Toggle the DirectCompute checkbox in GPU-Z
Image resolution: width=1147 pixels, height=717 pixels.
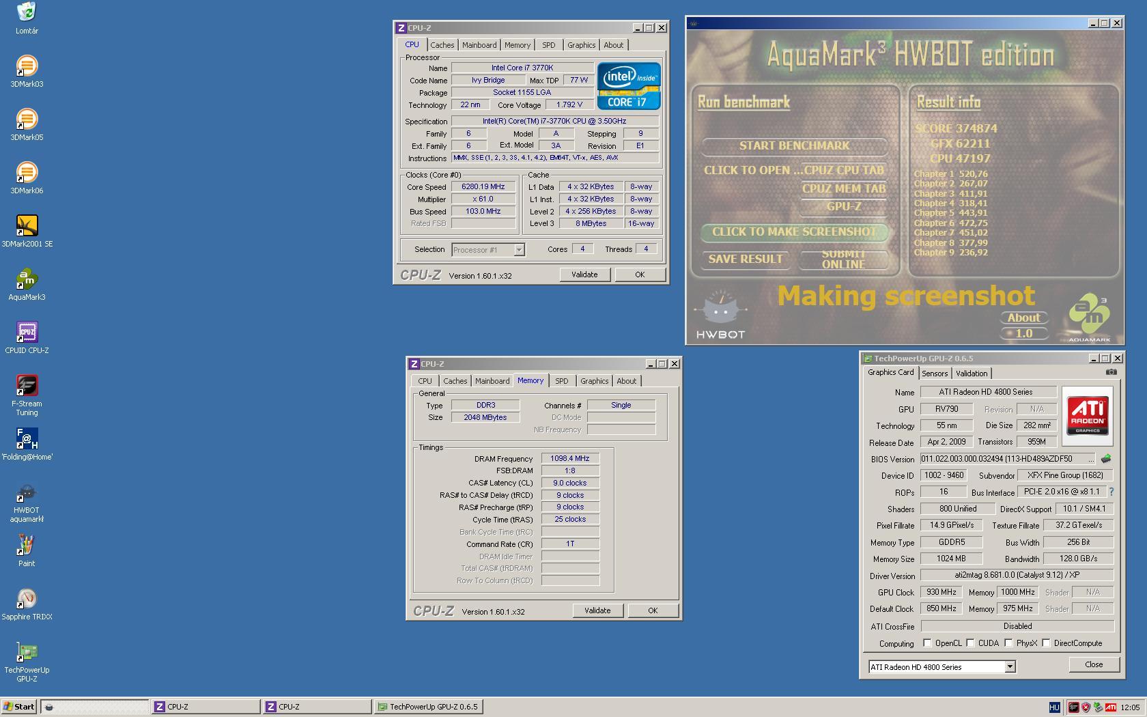click(1046, 643)
